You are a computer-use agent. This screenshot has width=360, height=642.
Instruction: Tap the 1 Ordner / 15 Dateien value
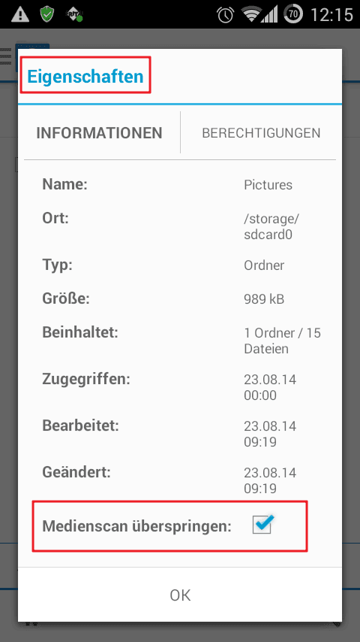tap(282, 341)
